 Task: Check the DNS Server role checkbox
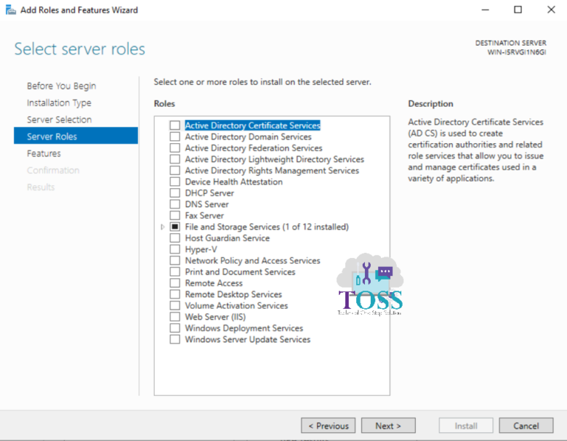point(175,204)
